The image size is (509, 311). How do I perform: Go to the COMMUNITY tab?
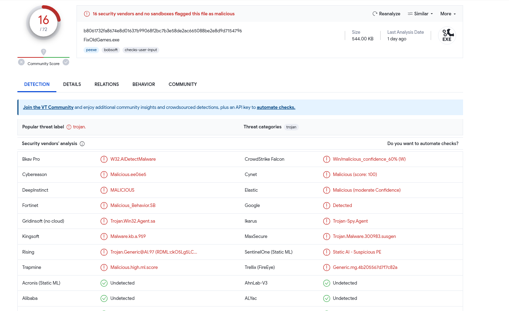[x=183, y=85]
